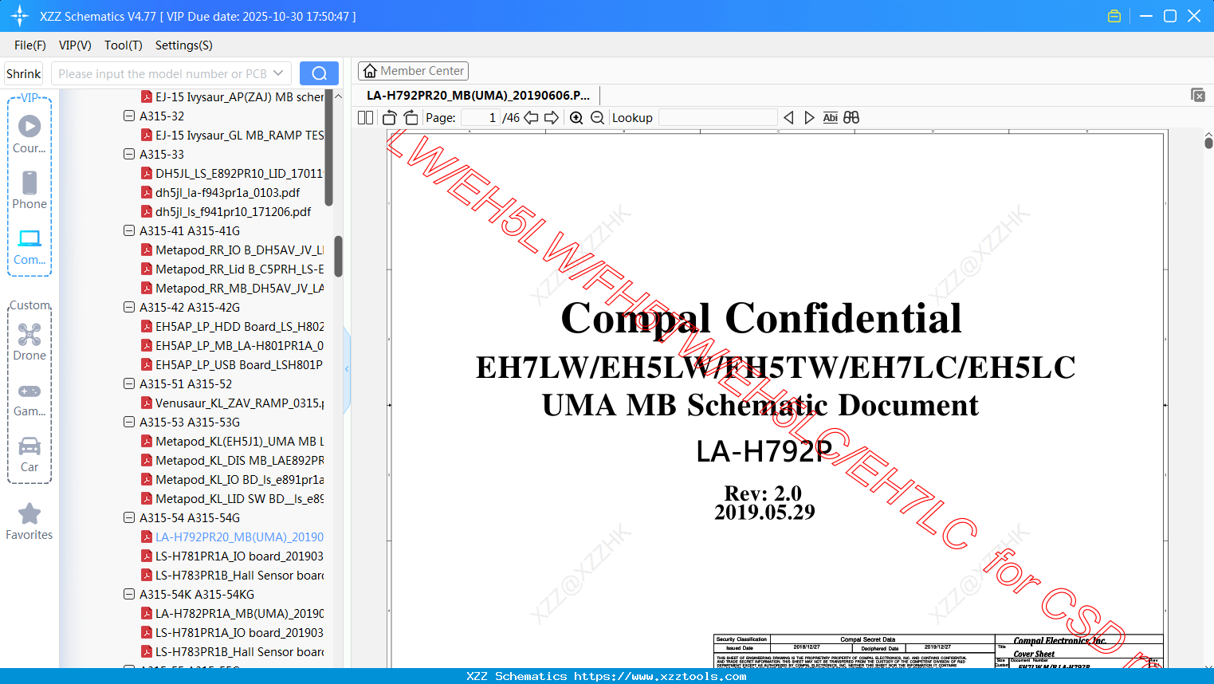Open the xzztools.com link in status bar
1214x684 pixels.
[x=660, y=676]
